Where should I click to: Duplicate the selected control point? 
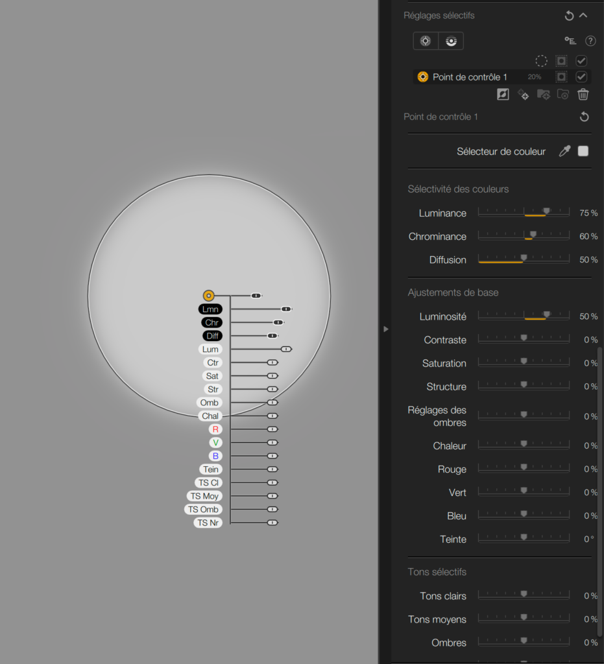click(x=523, y=95)
